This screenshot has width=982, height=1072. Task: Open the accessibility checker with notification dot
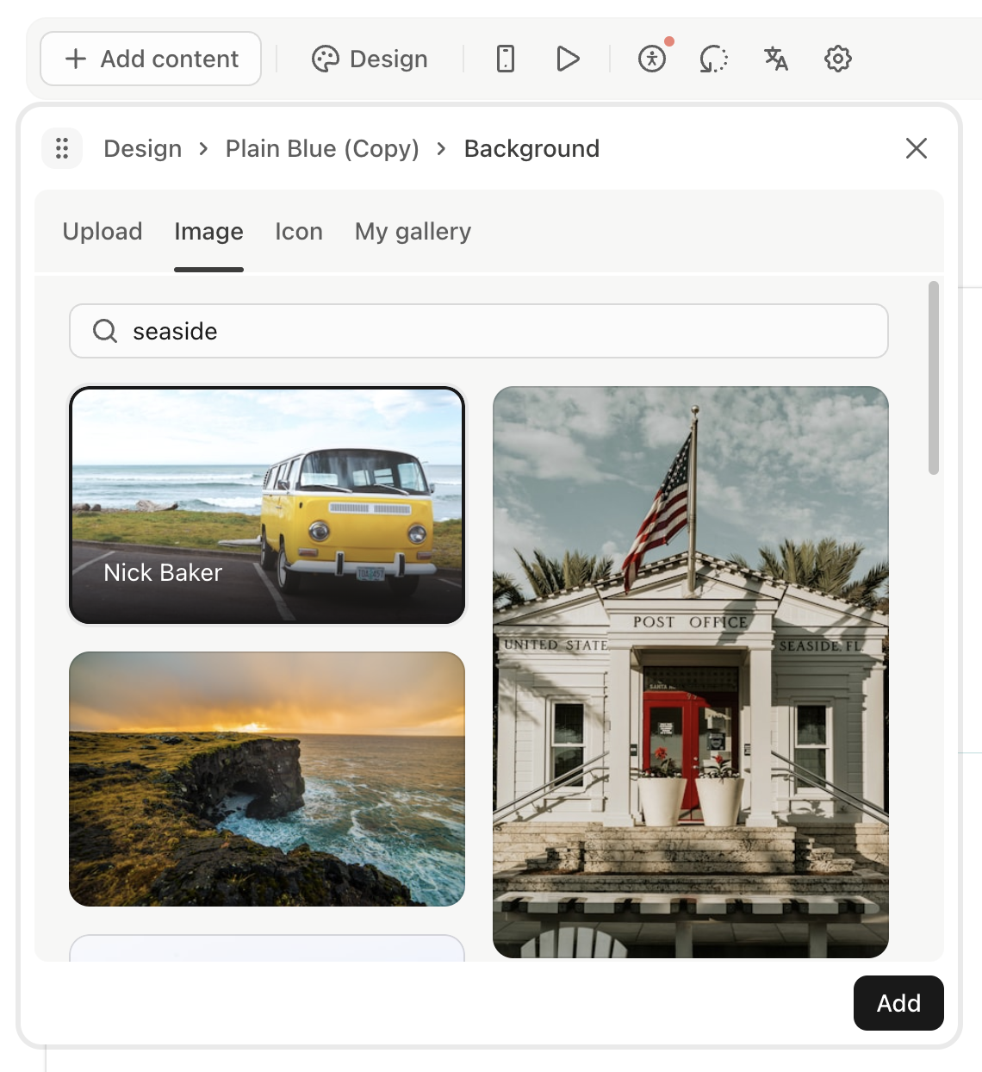[652, 59]
